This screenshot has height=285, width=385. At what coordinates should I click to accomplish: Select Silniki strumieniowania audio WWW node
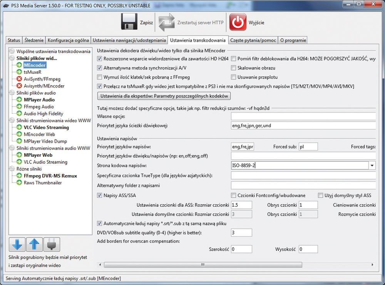coord(53,148)
